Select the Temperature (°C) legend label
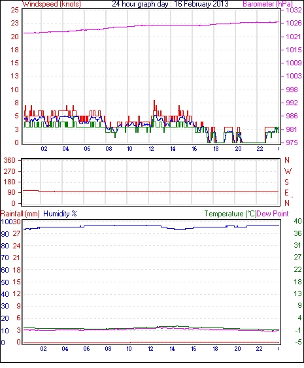 (230, 214)
